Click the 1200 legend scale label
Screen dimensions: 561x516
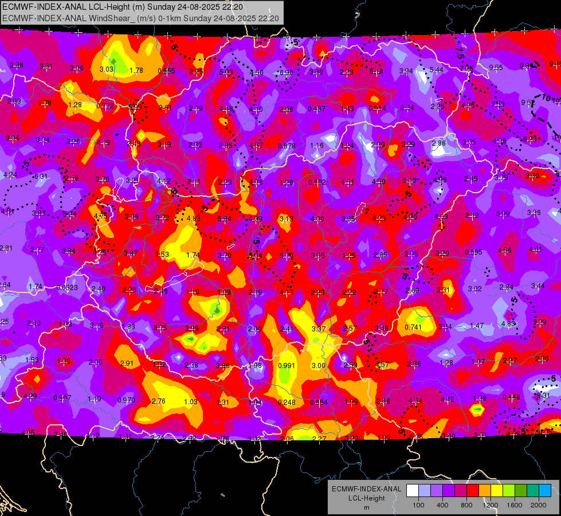click(491, 505)
